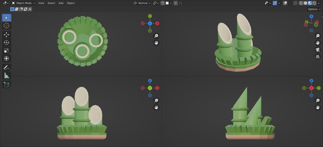Click green Y axis in top view gizmo
The image size is (323, 147).
click(150, 16)
